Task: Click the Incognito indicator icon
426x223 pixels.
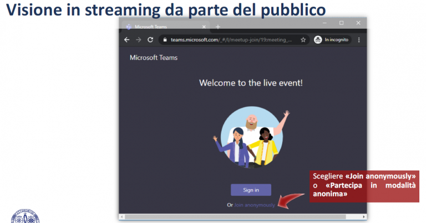Action: pos(318,40)
